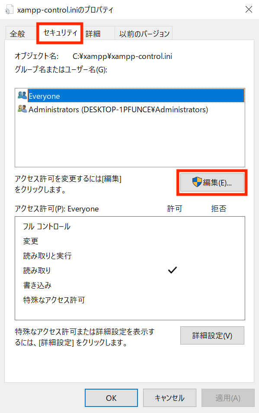Select the セキュリティ tab
This screenshot has width=259, height=413.
click(x=60, y=33)
